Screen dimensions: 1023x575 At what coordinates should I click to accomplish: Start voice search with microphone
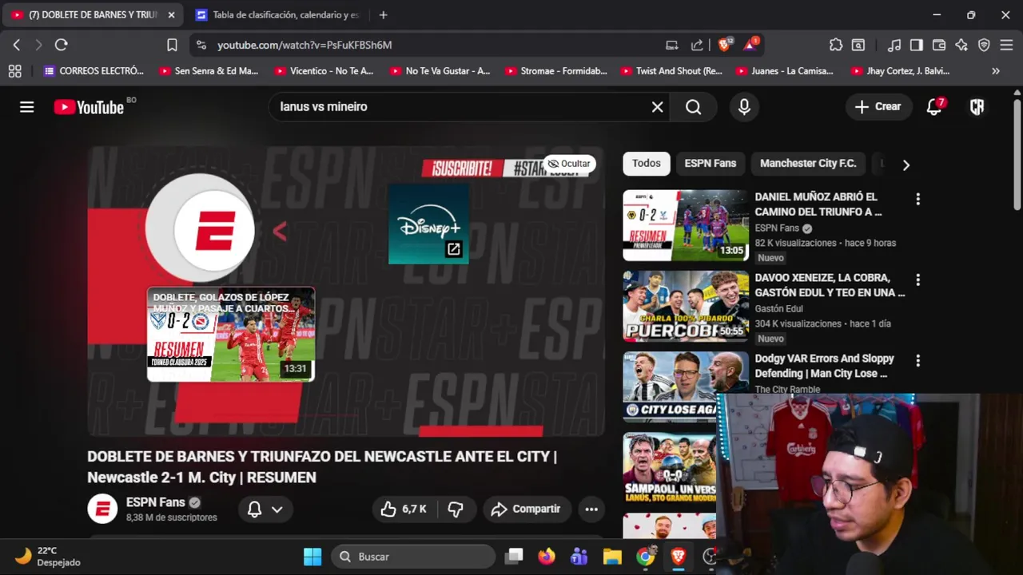(744, 107)
